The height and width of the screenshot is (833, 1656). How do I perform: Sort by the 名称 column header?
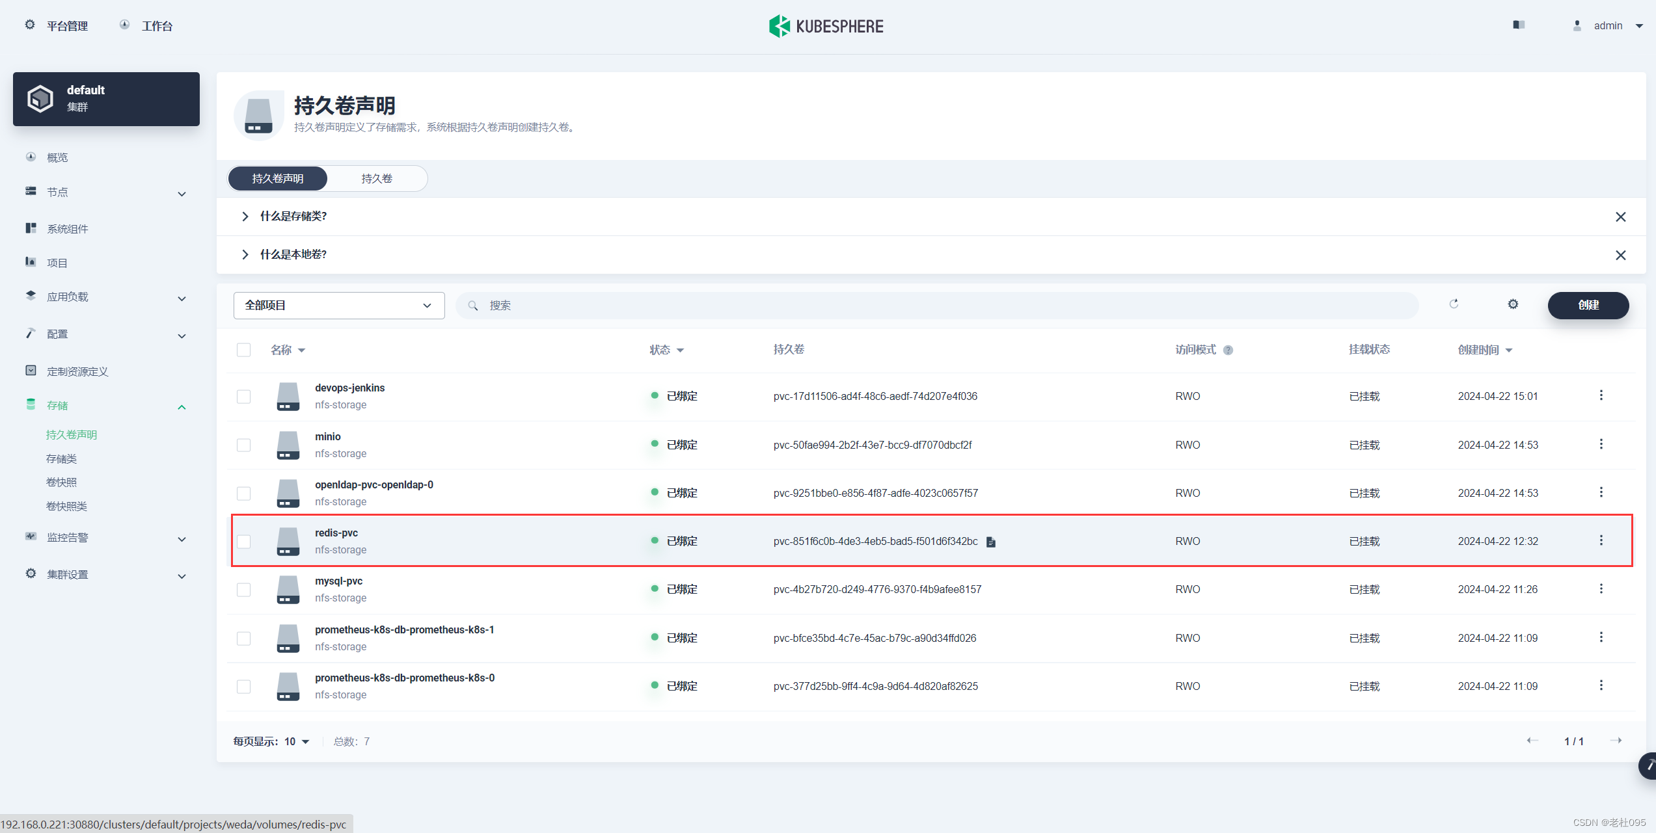pyautogui.click(x=288, y=350)
